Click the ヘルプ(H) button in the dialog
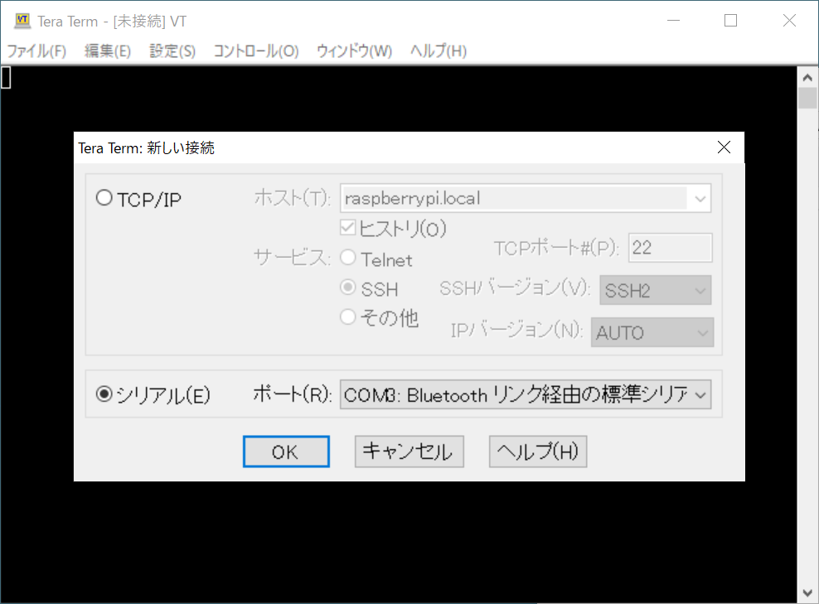Viewport: 819px width, 604px height. click(538, 452)
